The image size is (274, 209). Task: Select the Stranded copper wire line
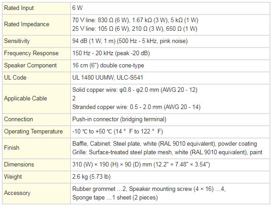coord(137,107)
